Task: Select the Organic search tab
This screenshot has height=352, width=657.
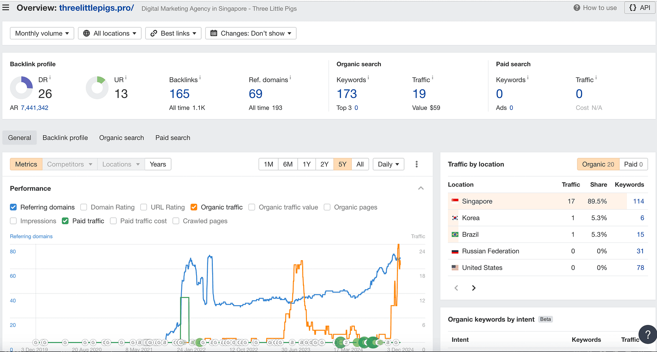Action: click(121, 138)
